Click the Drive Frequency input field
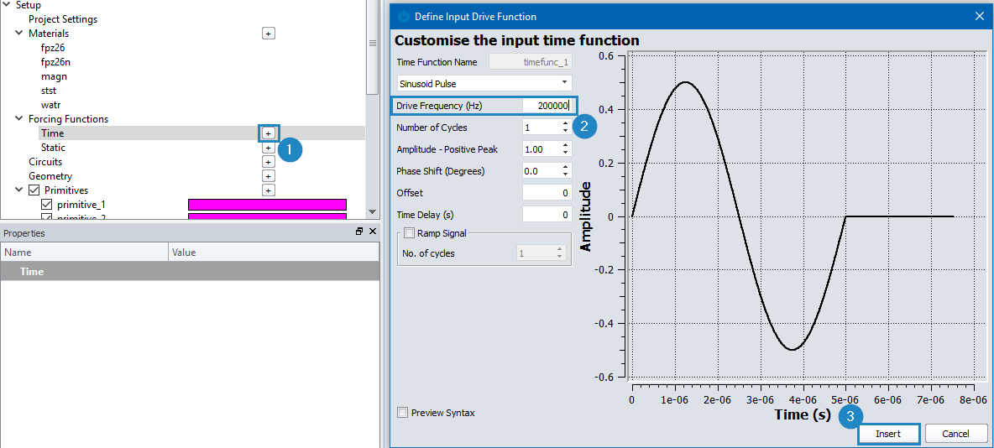 click(x=547, y=106)
